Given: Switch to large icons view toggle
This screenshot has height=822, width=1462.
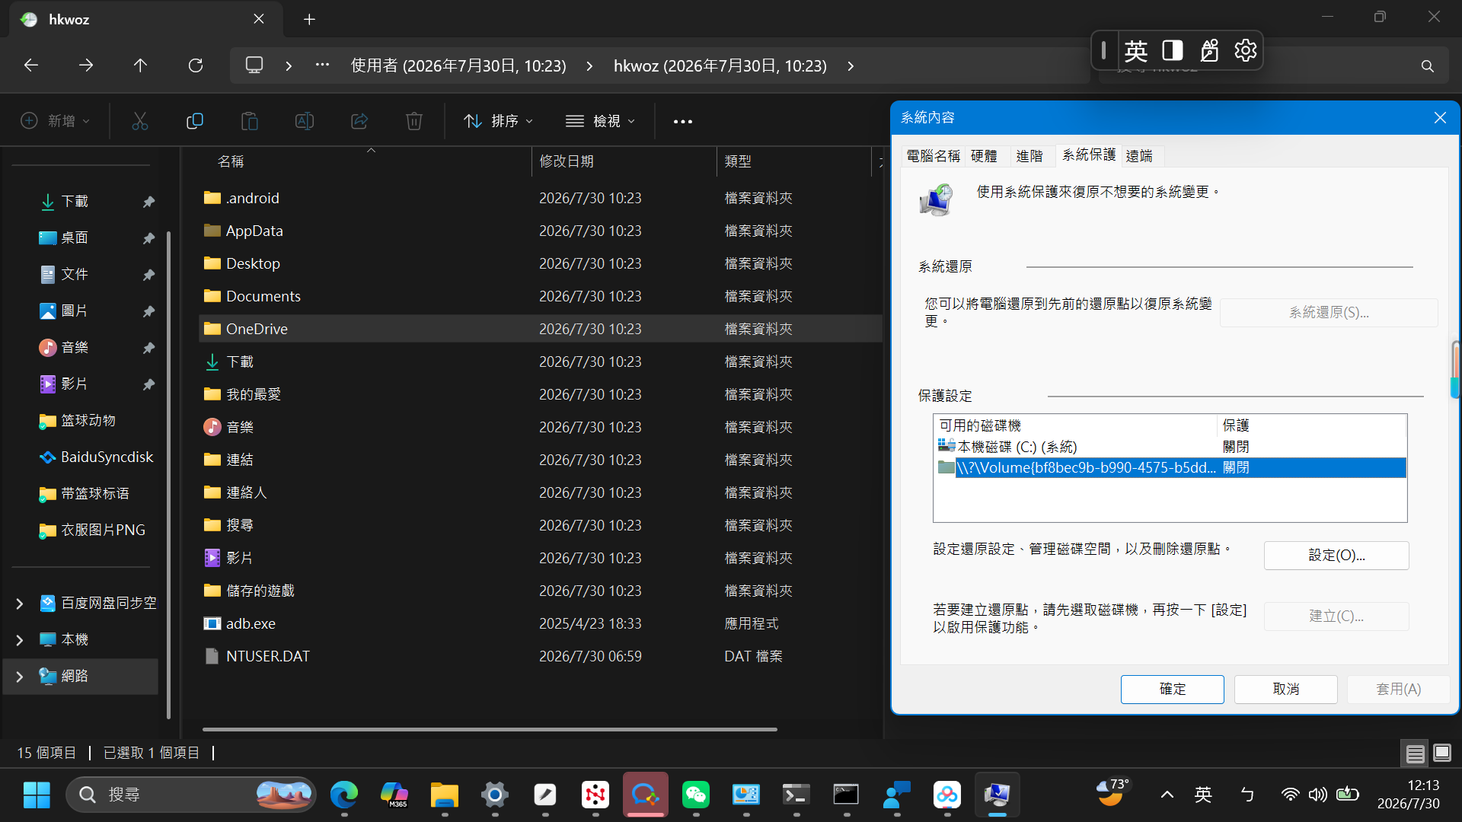Looking at the screenshot, I should (x=1442, y=753).
